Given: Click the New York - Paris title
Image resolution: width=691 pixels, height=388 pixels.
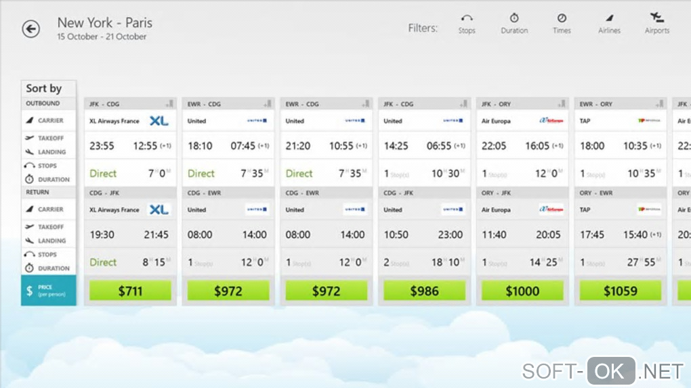Looking at the screenshot, I should click(105, 22).
